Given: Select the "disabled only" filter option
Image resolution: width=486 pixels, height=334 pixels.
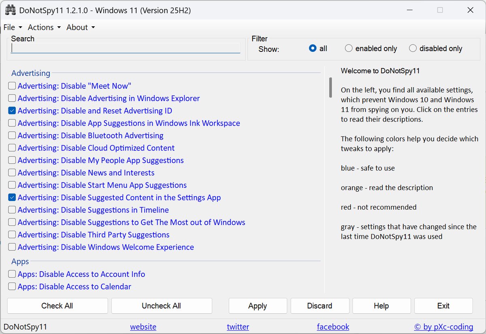Looking at the screenshot, I should pos(413,49).
